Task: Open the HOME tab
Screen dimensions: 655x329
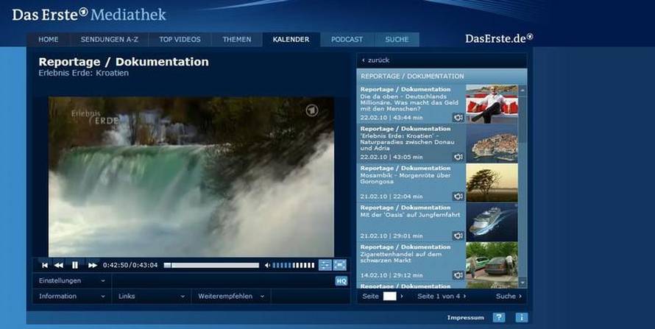Action: pos(49,40)
